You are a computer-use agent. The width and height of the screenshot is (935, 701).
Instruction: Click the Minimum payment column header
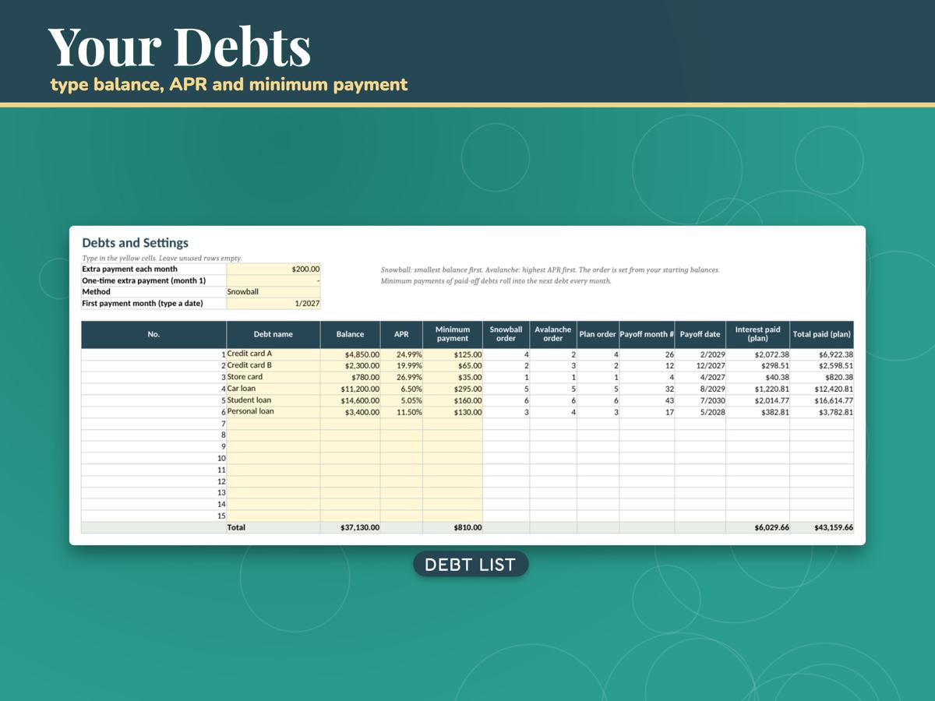(453, 334)
